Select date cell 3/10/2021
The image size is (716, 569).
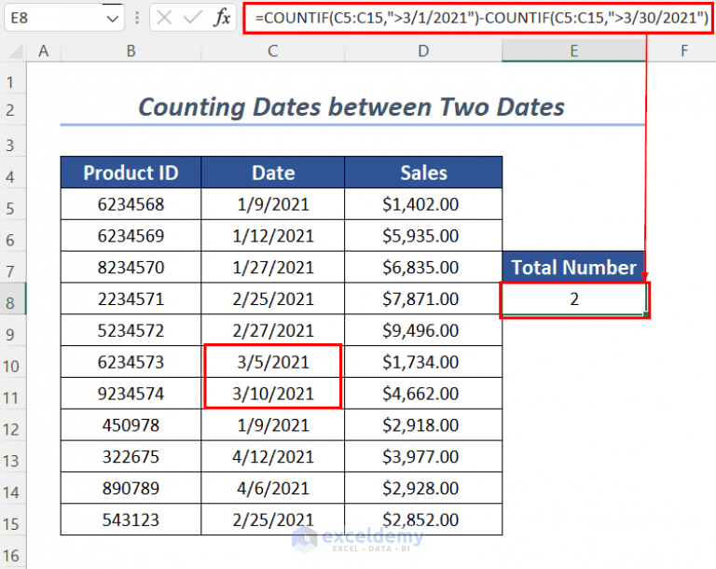[272, 394]
